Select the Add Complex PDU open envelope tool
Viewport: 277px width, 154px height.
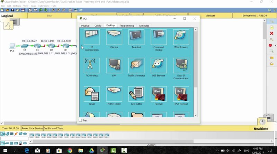pyautogui.click(x=272, y=64)
